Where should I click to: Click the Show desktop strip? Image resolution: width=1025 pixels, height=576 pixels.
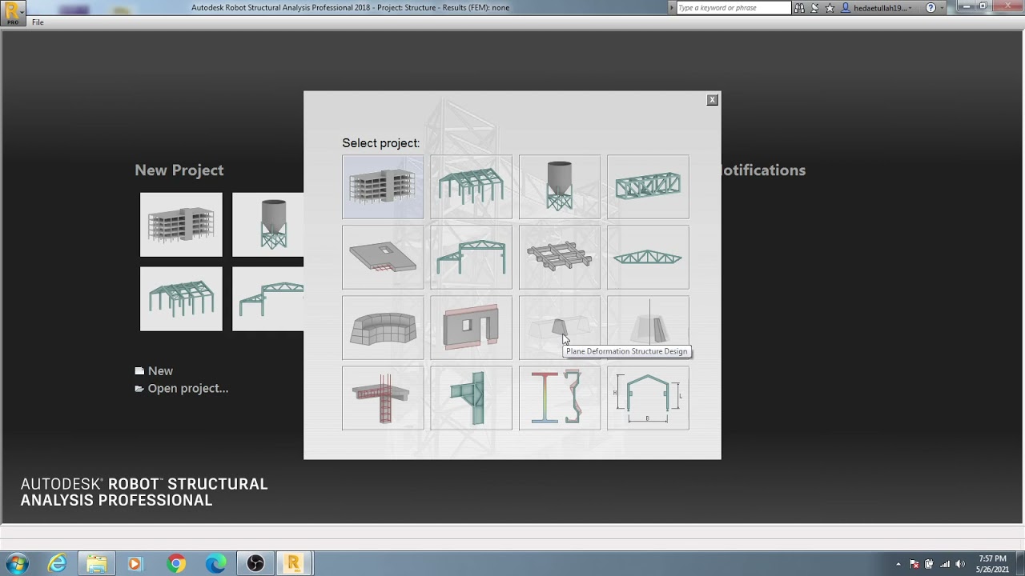point(1019,563)
